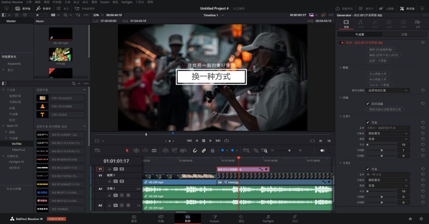Select the arrow Selection Mode tool
The width and height of the screenshot is (429, 224).
[x=127, y=150]
